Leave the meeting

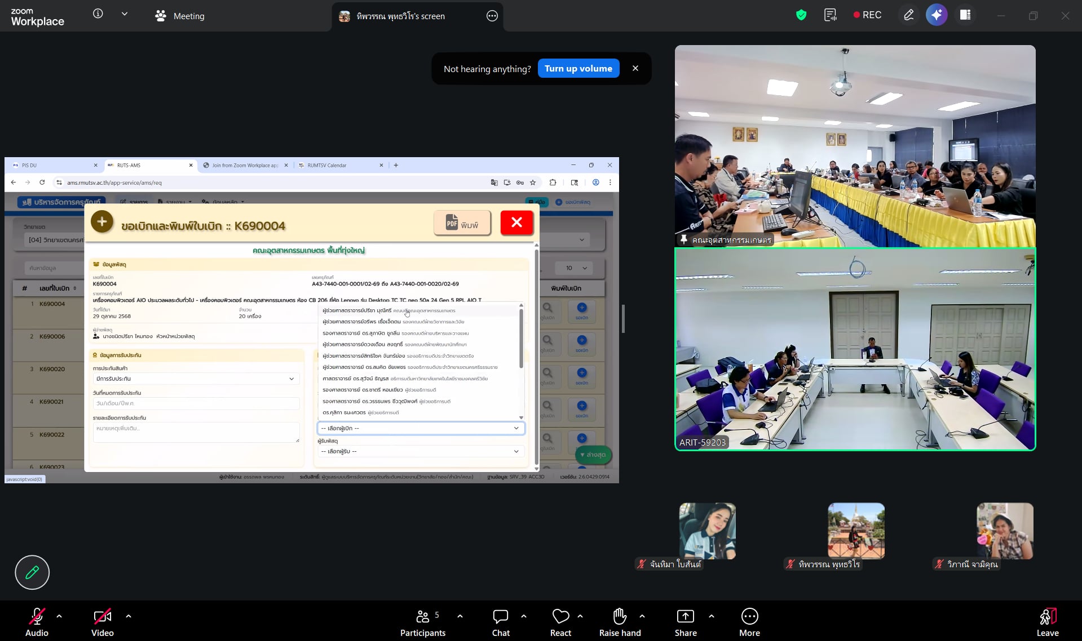coord(1047,617)
